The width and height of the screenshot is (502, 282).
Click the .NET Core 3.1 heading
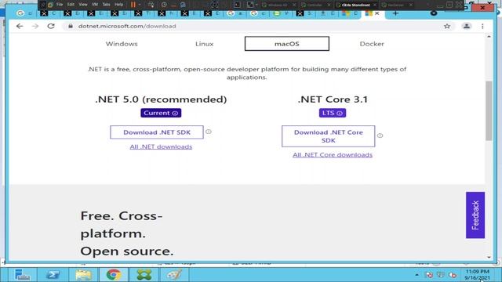pos(333,99)
